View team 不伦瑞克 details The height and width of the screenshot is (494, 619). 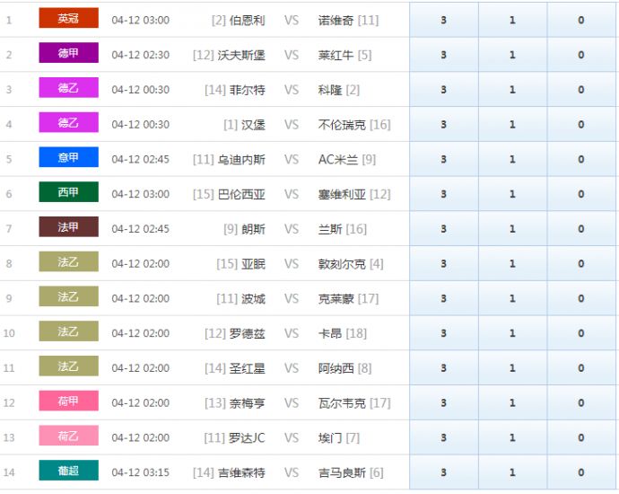tap(342, 125)
